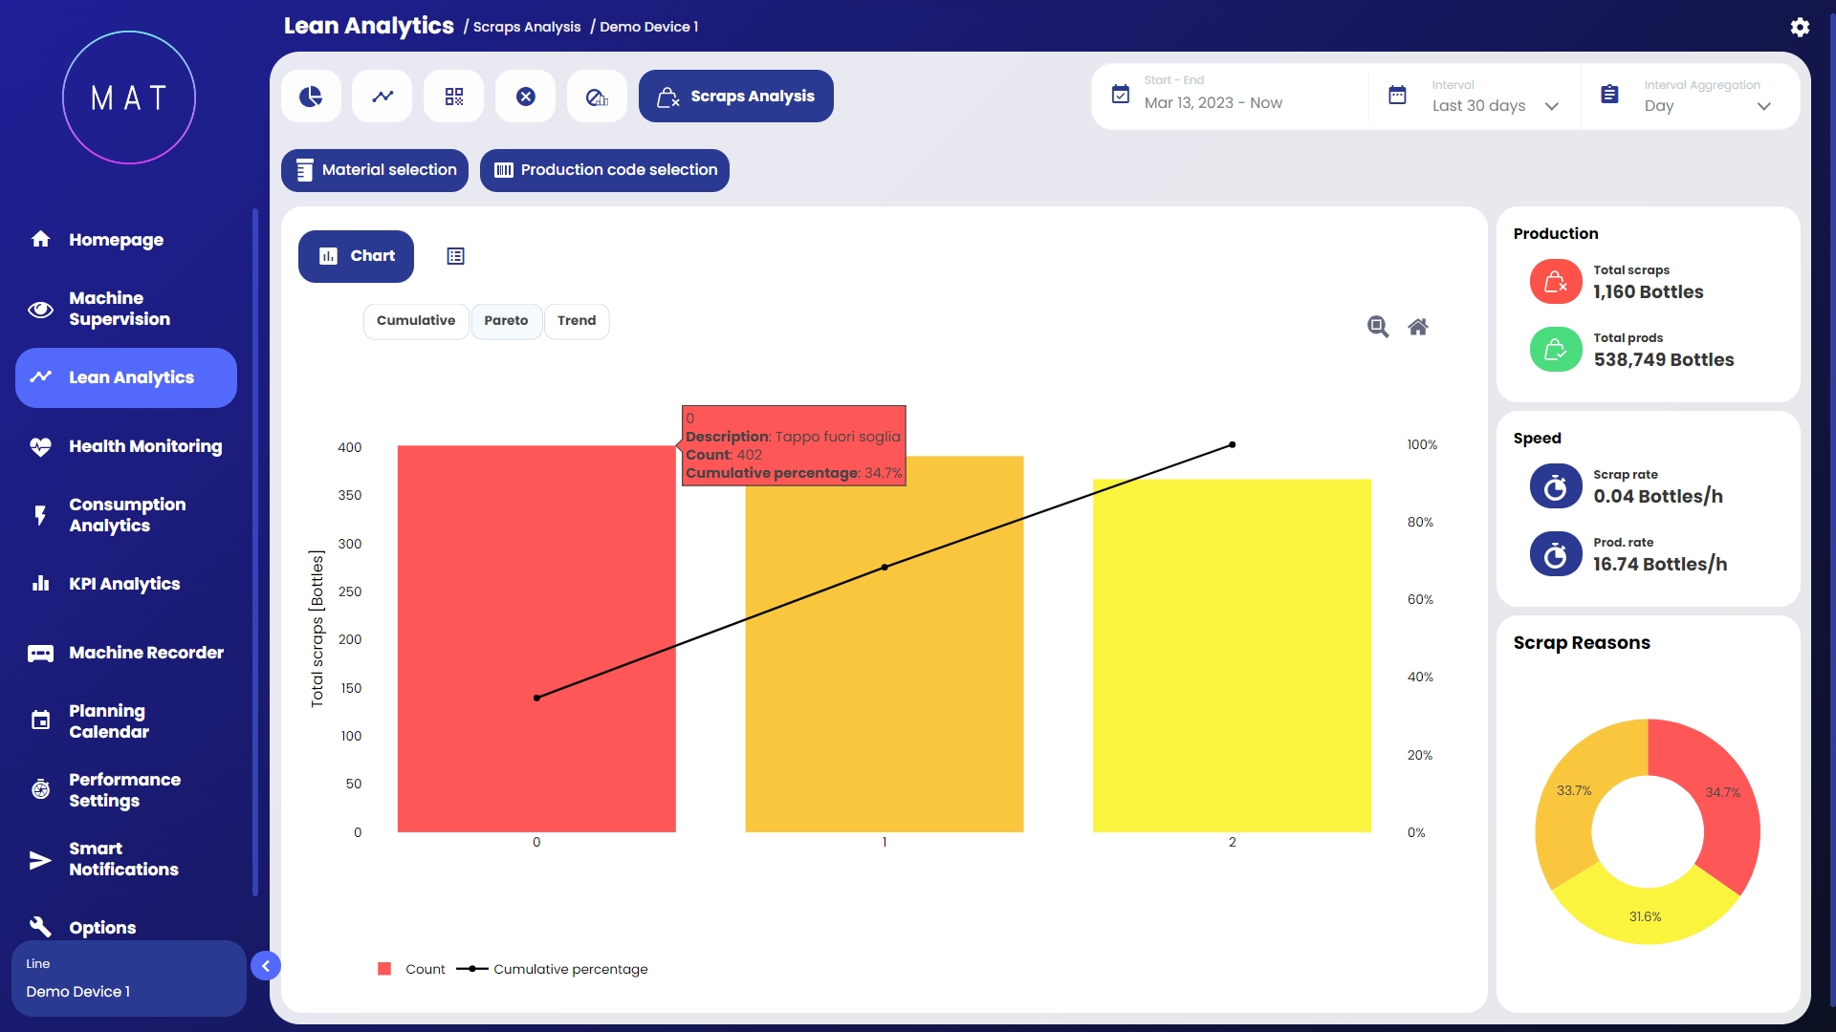Image resolution: width=1836 pixels, height=1032 pixels.
Task: Toggle Count series in chart legend
Action: coord(412,969)
